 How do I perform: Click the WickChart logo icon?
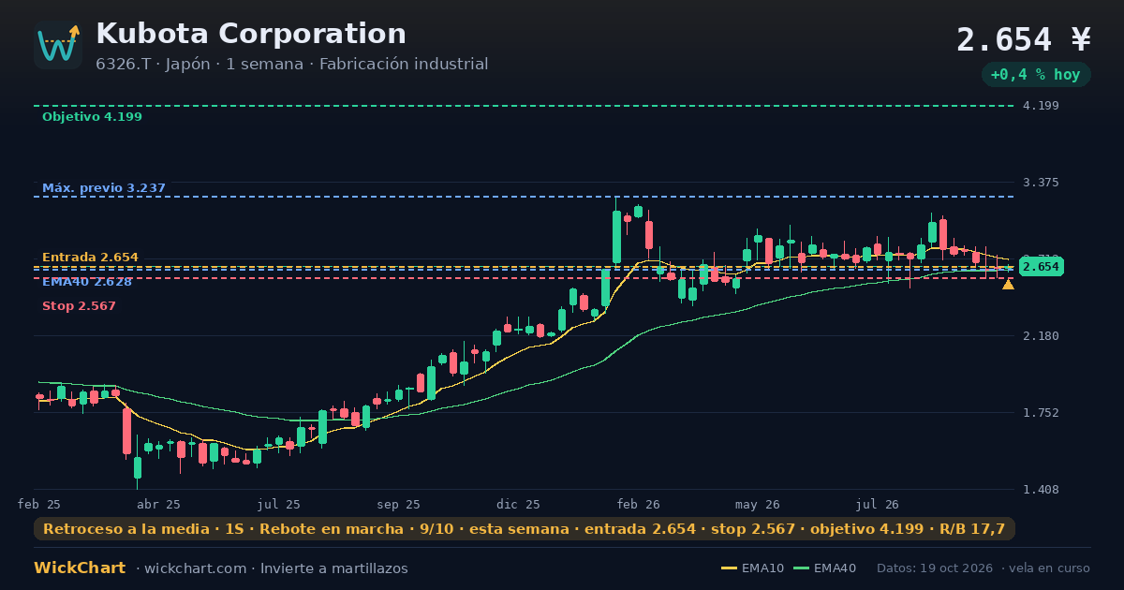(x=58, y=45)
